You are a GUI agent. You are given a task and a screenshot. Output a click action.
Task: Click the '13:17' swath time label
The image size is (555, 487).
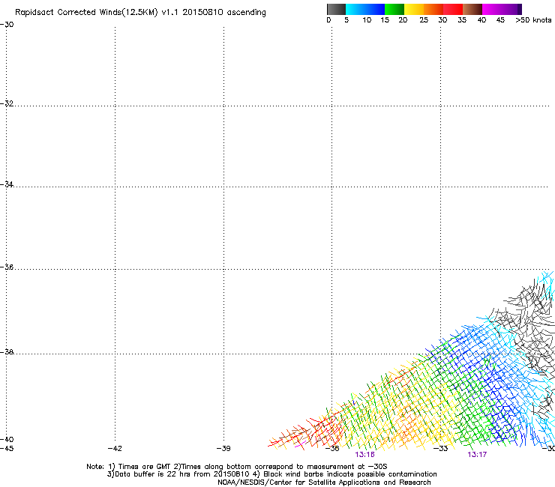pyautogui.click(x=477, y=455)
